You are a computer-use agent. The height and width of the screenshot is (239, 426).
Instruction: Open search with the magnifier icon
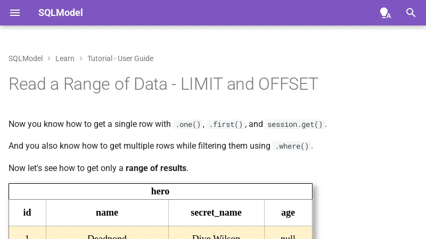(411, 13)
